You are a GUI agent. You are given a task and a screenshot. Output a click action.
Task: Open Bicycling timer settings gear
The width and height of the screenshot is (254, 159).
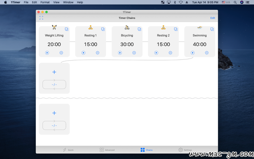134,53
